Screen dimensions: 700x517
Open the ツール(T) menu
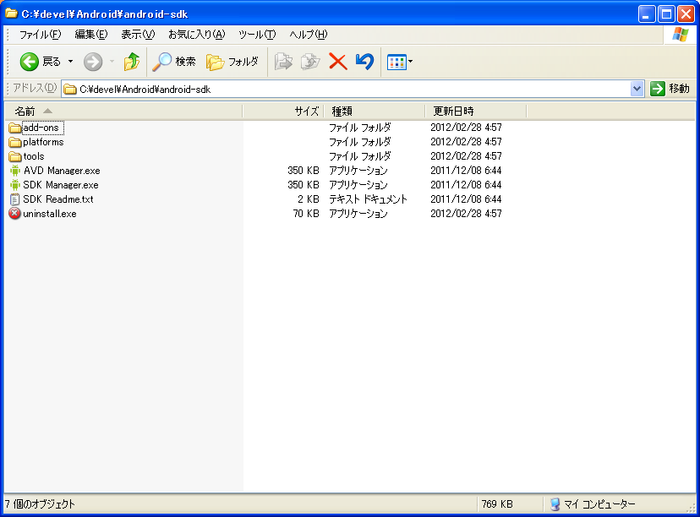[x=257, y=35]
